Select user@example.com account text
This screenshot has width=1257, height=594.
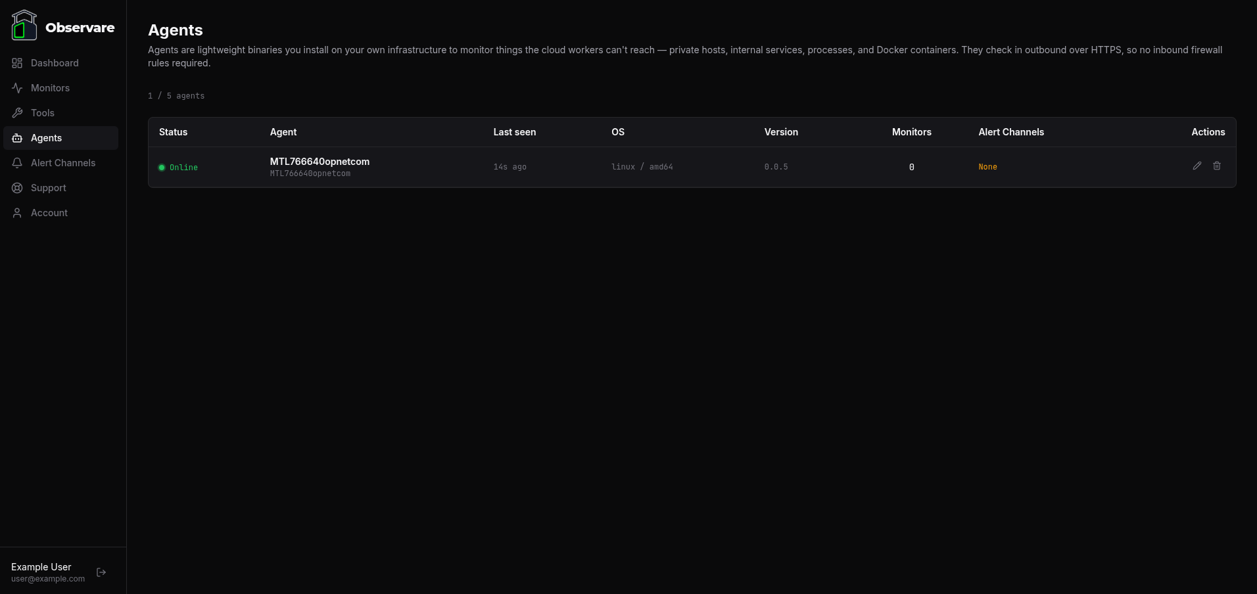tap(47, 579)
